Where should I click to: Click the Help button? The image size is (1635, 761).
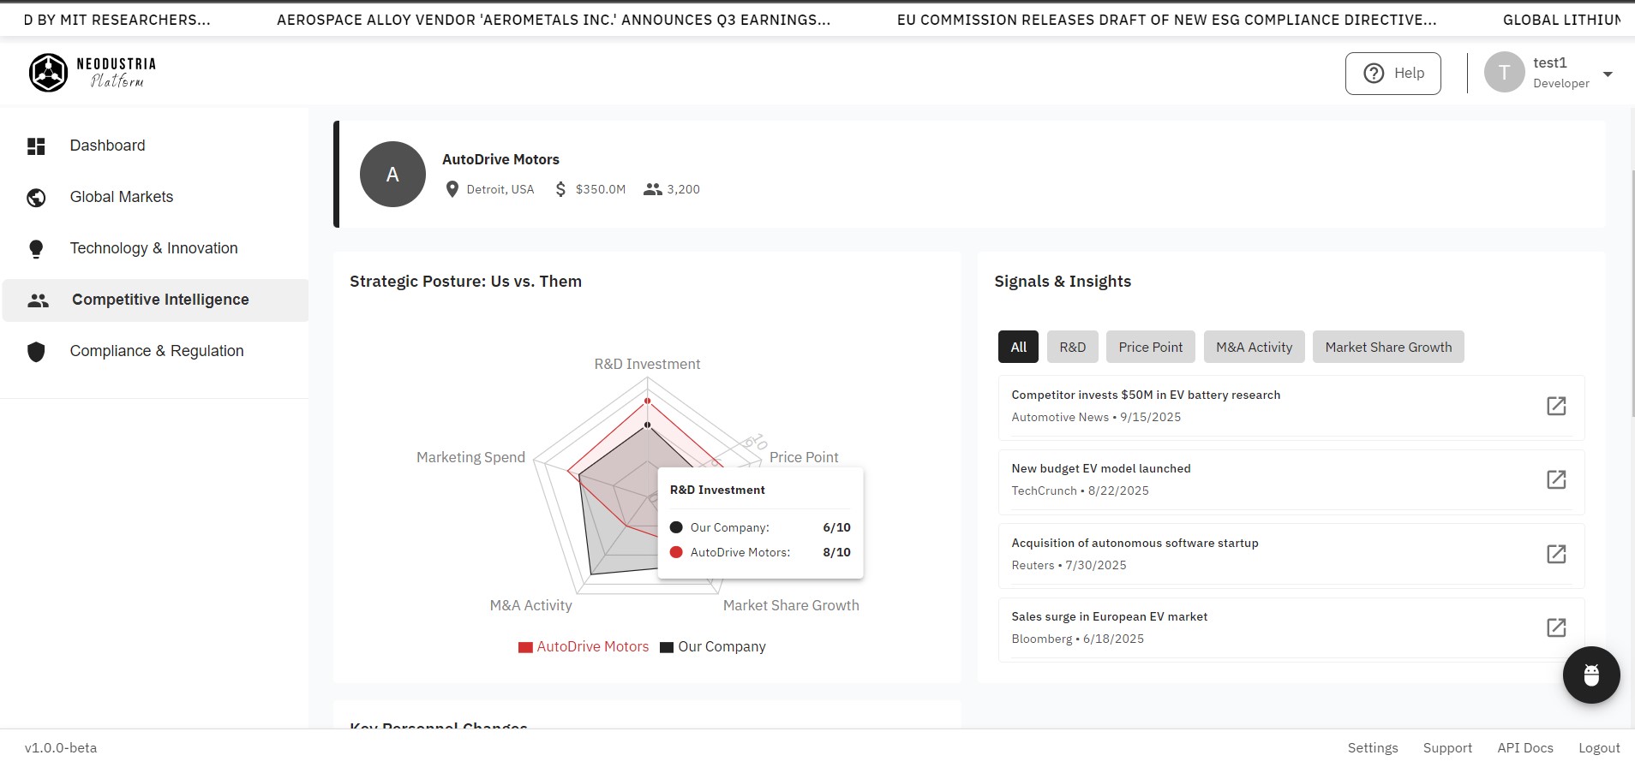[1392, 74]
